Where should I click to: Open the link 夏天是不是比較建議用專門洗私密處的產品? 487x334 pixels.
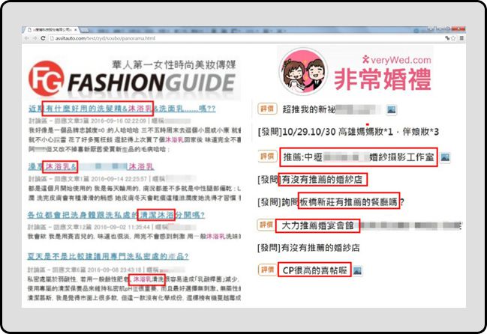click(x=108, y=256)
